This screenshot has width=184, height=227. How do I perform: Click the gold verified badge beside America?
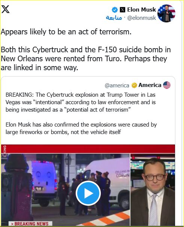point(134,85)
